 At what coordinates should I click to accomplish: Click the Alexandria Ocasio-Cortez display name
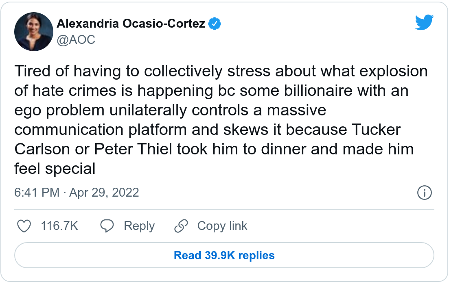tap(131, 24)
